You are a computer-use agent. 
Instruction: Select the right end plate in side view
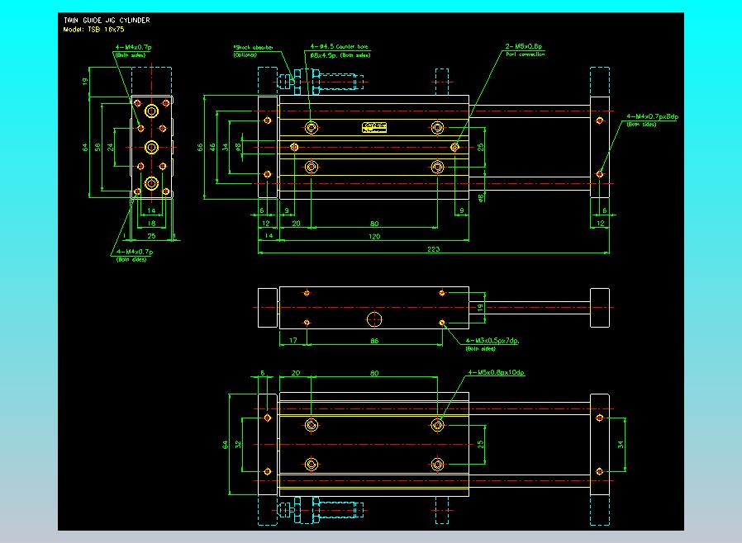click(600, 306)
